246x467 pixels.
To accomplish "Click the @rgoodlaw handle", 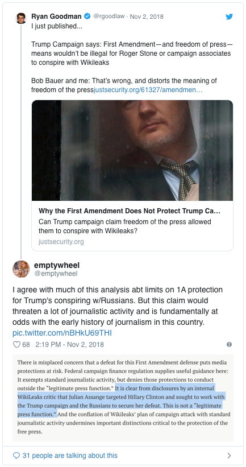I will [x=109, y=16].
